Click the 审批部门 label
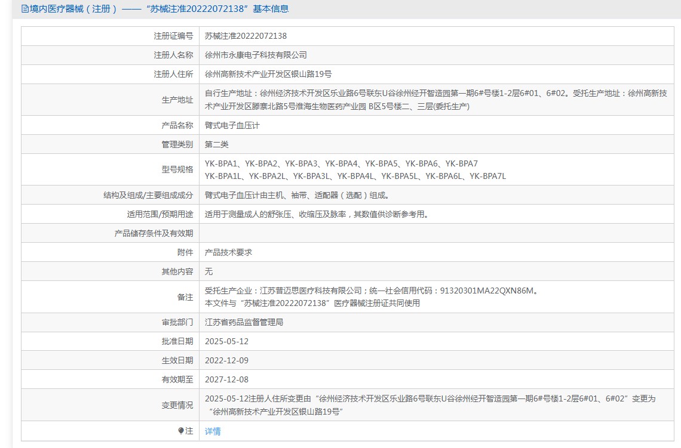 click(x=177, y=322)
